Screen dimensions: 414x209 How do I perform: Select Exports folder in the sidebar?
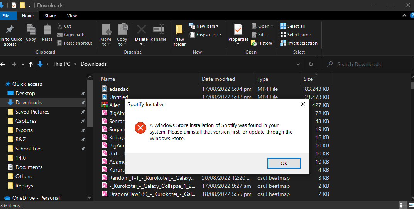[x=24, y=130]
